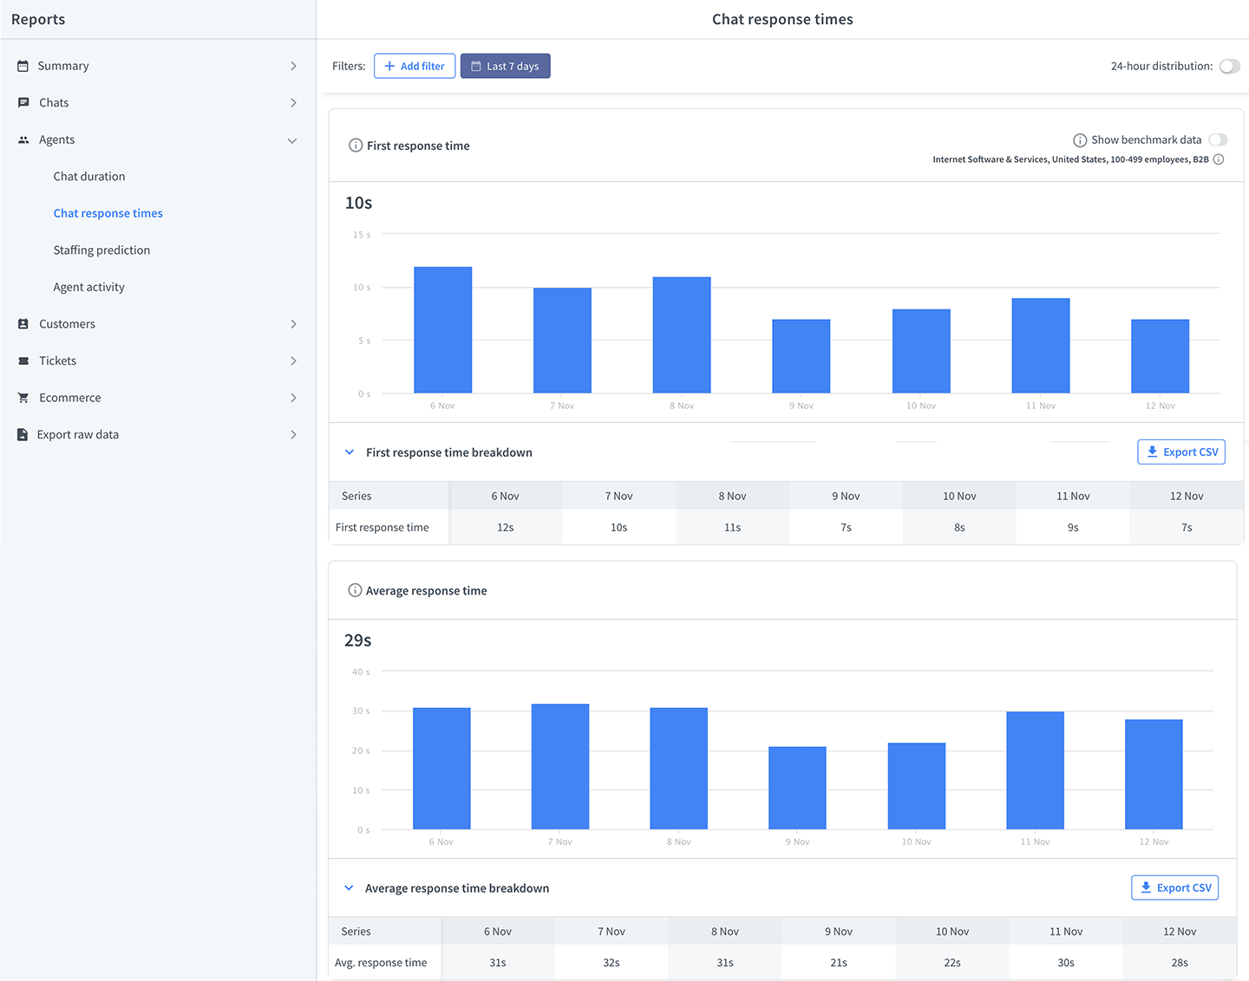Collapse First response time breakdown chevron
Viewport: 1249px width, 981px height.
350,452
